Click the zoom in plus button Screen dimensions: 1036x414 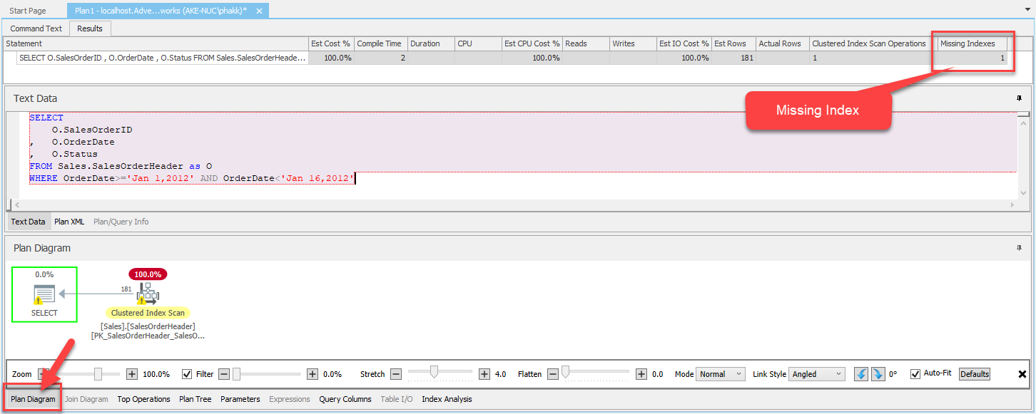[132, 374]
